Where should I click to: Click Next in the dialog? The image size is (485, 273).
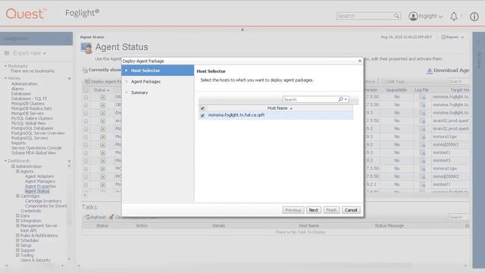click(x=313, y=210)
